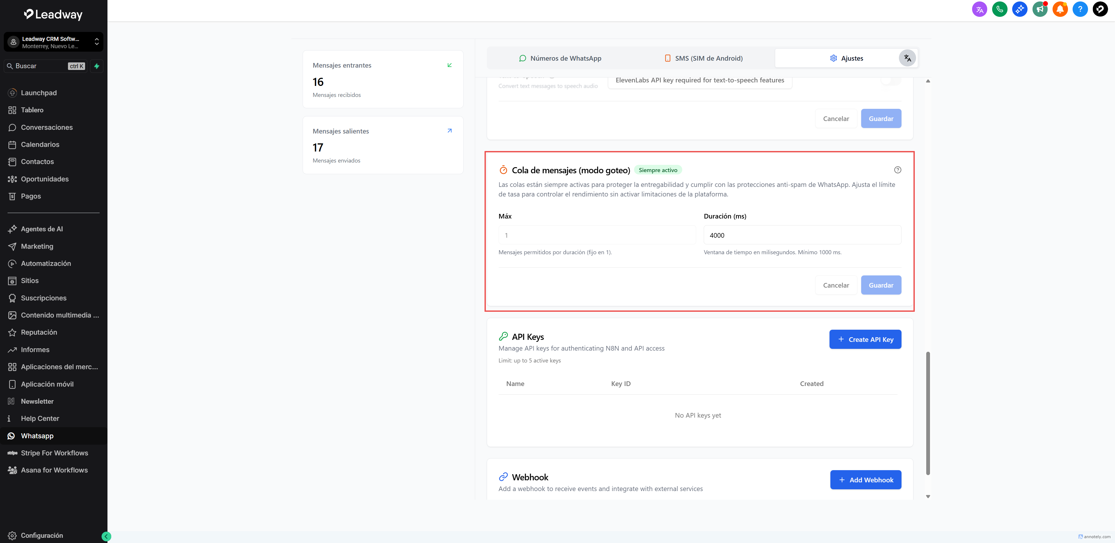The height and width of the screenshot is (543, 1115).
Task: Open the green phone dialer icon
Action: [999, 9]
